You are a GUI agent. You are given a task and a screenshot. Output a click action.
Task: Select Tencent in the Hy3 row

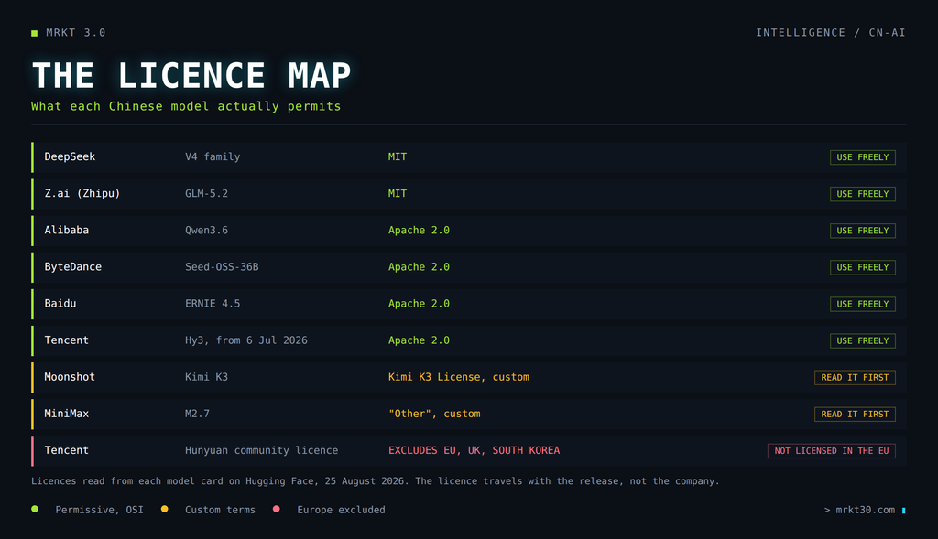(66, 340)
